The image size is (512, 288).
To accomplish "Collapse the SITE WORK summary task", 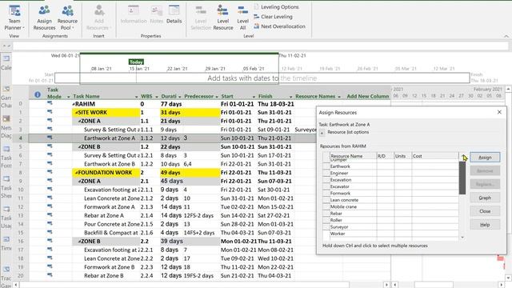I will pyautogui.click(x=77, y=113).
